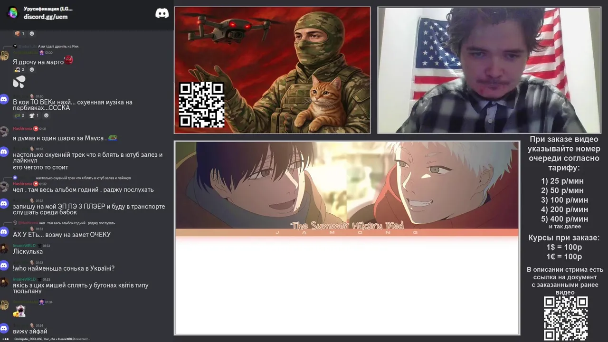This screenshot has width=608, height=342.
Task: Click the 'JAMONG' text strip under the banner
Action: tap(347, 233)
